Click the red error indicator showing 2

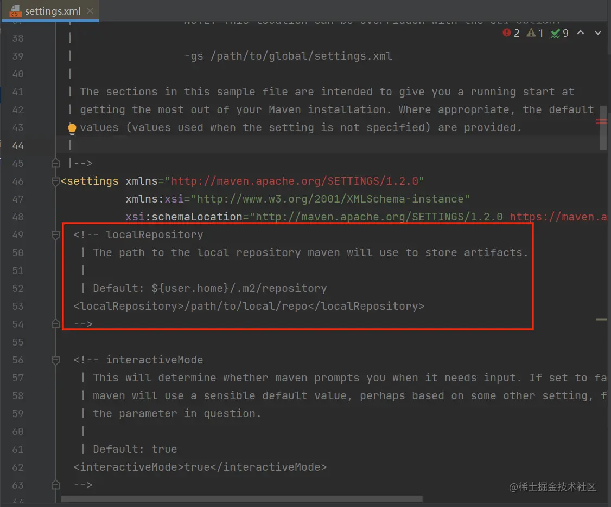(x=511, y=33)
